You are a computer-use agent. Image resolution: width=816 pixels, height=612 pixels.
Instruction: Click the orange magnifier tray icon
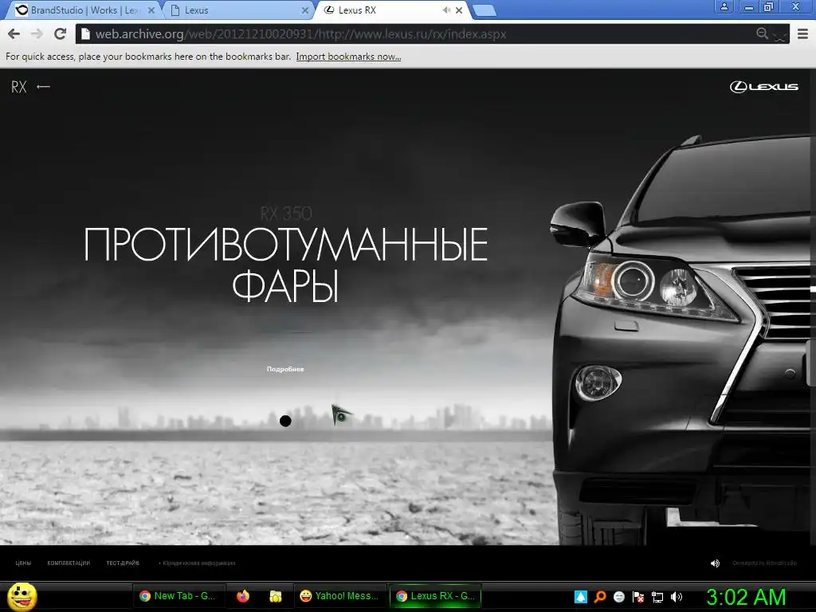pos(600,597)
